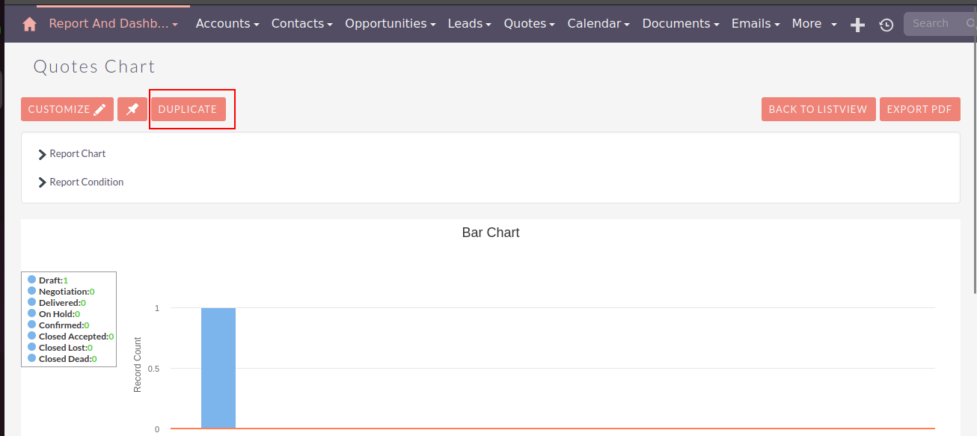Click the Customize pencil button

coord(67,109)
